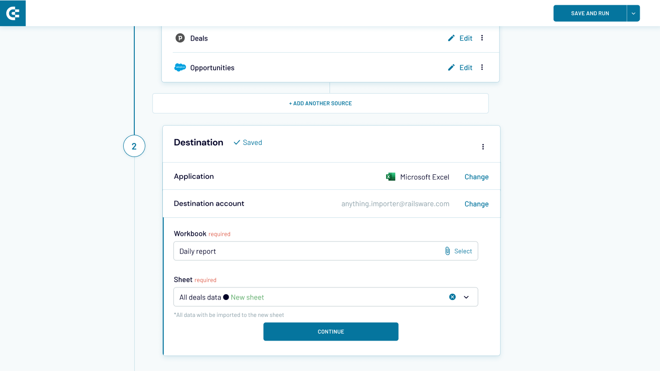
Task: Change the destination application
Action: coord(476,177)
